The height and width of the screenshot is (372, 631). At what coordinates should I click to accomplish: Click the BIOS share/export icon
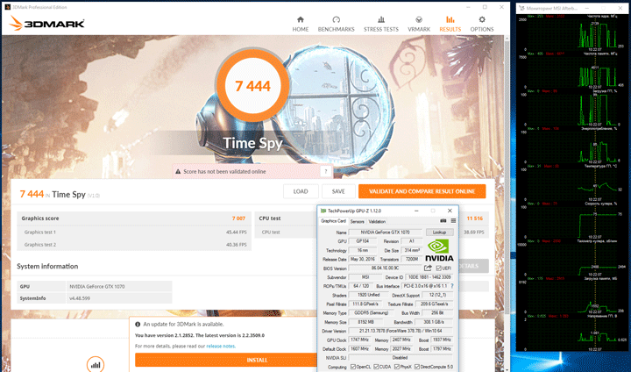tap(428, 268)
